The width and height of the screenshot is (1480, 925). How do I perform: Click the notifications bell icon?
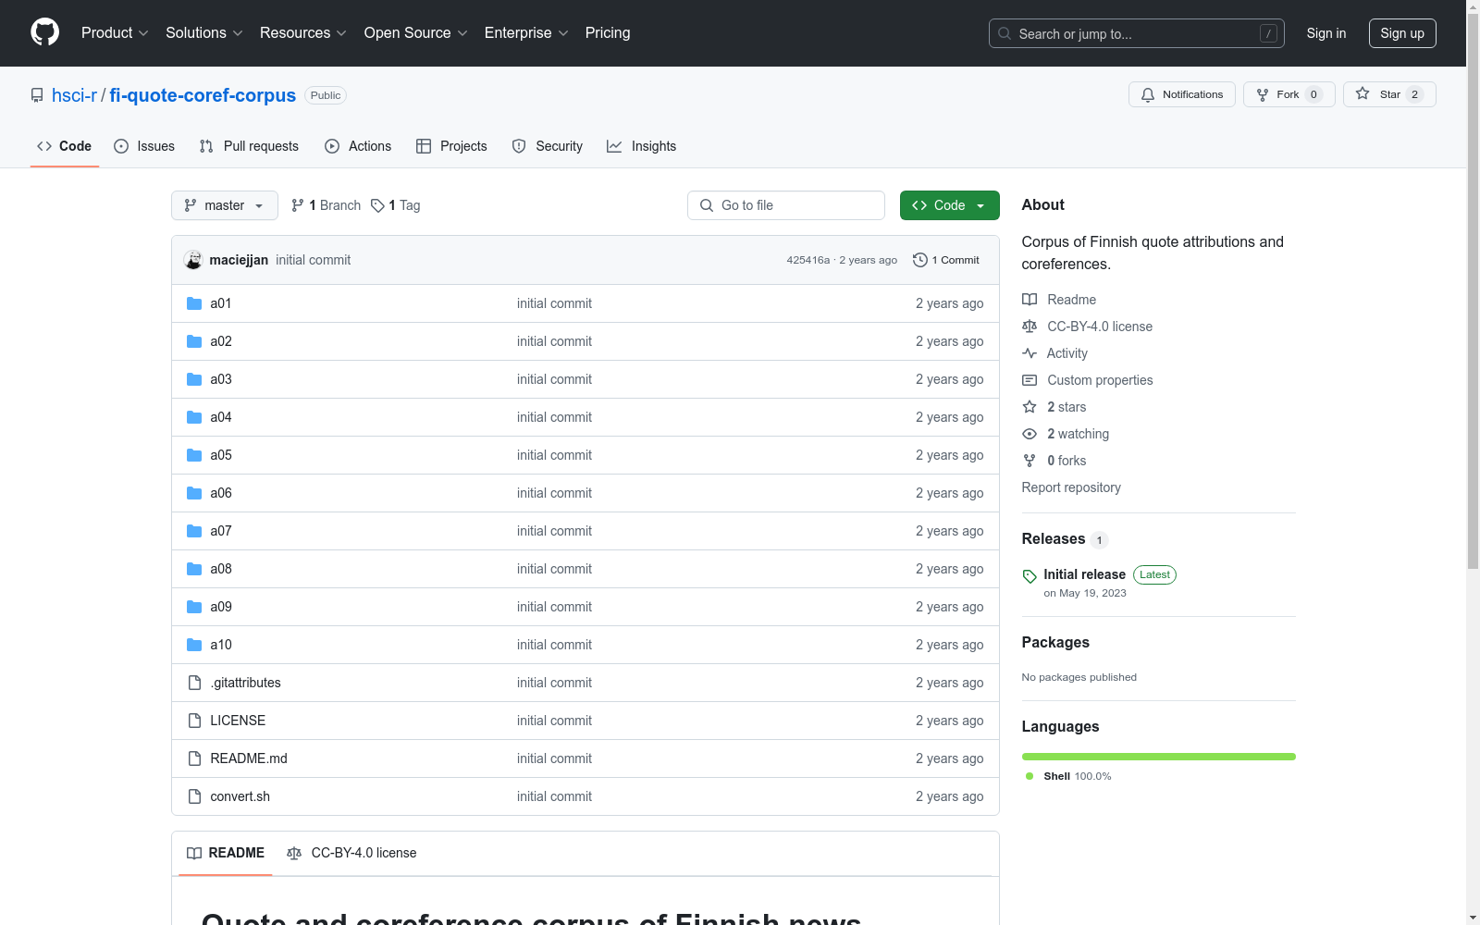point(1148,94)
